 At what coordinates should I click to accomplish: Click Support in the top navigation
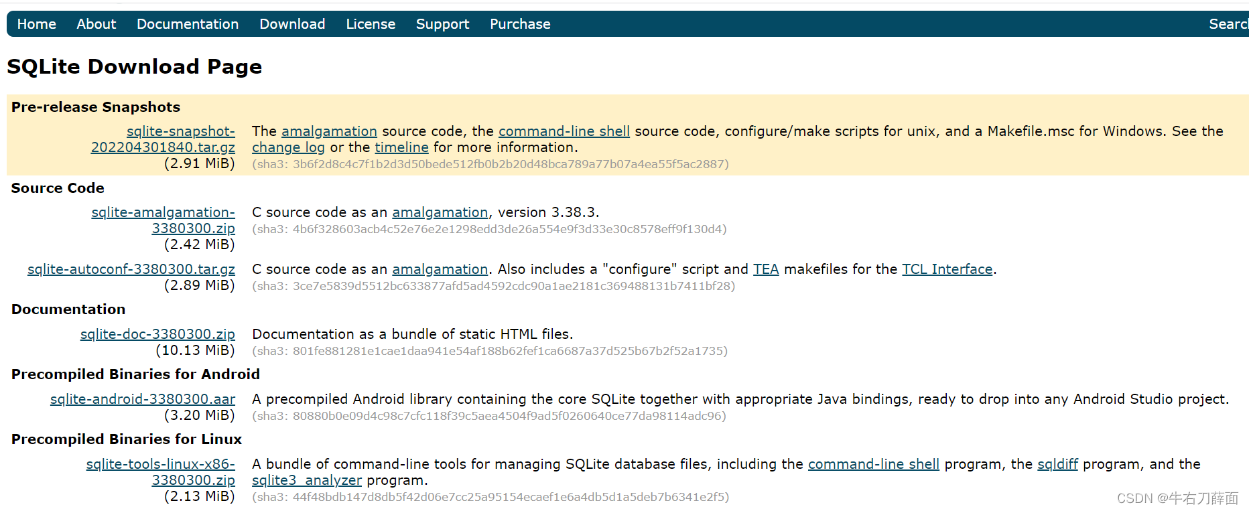click(x=442, y=24)
